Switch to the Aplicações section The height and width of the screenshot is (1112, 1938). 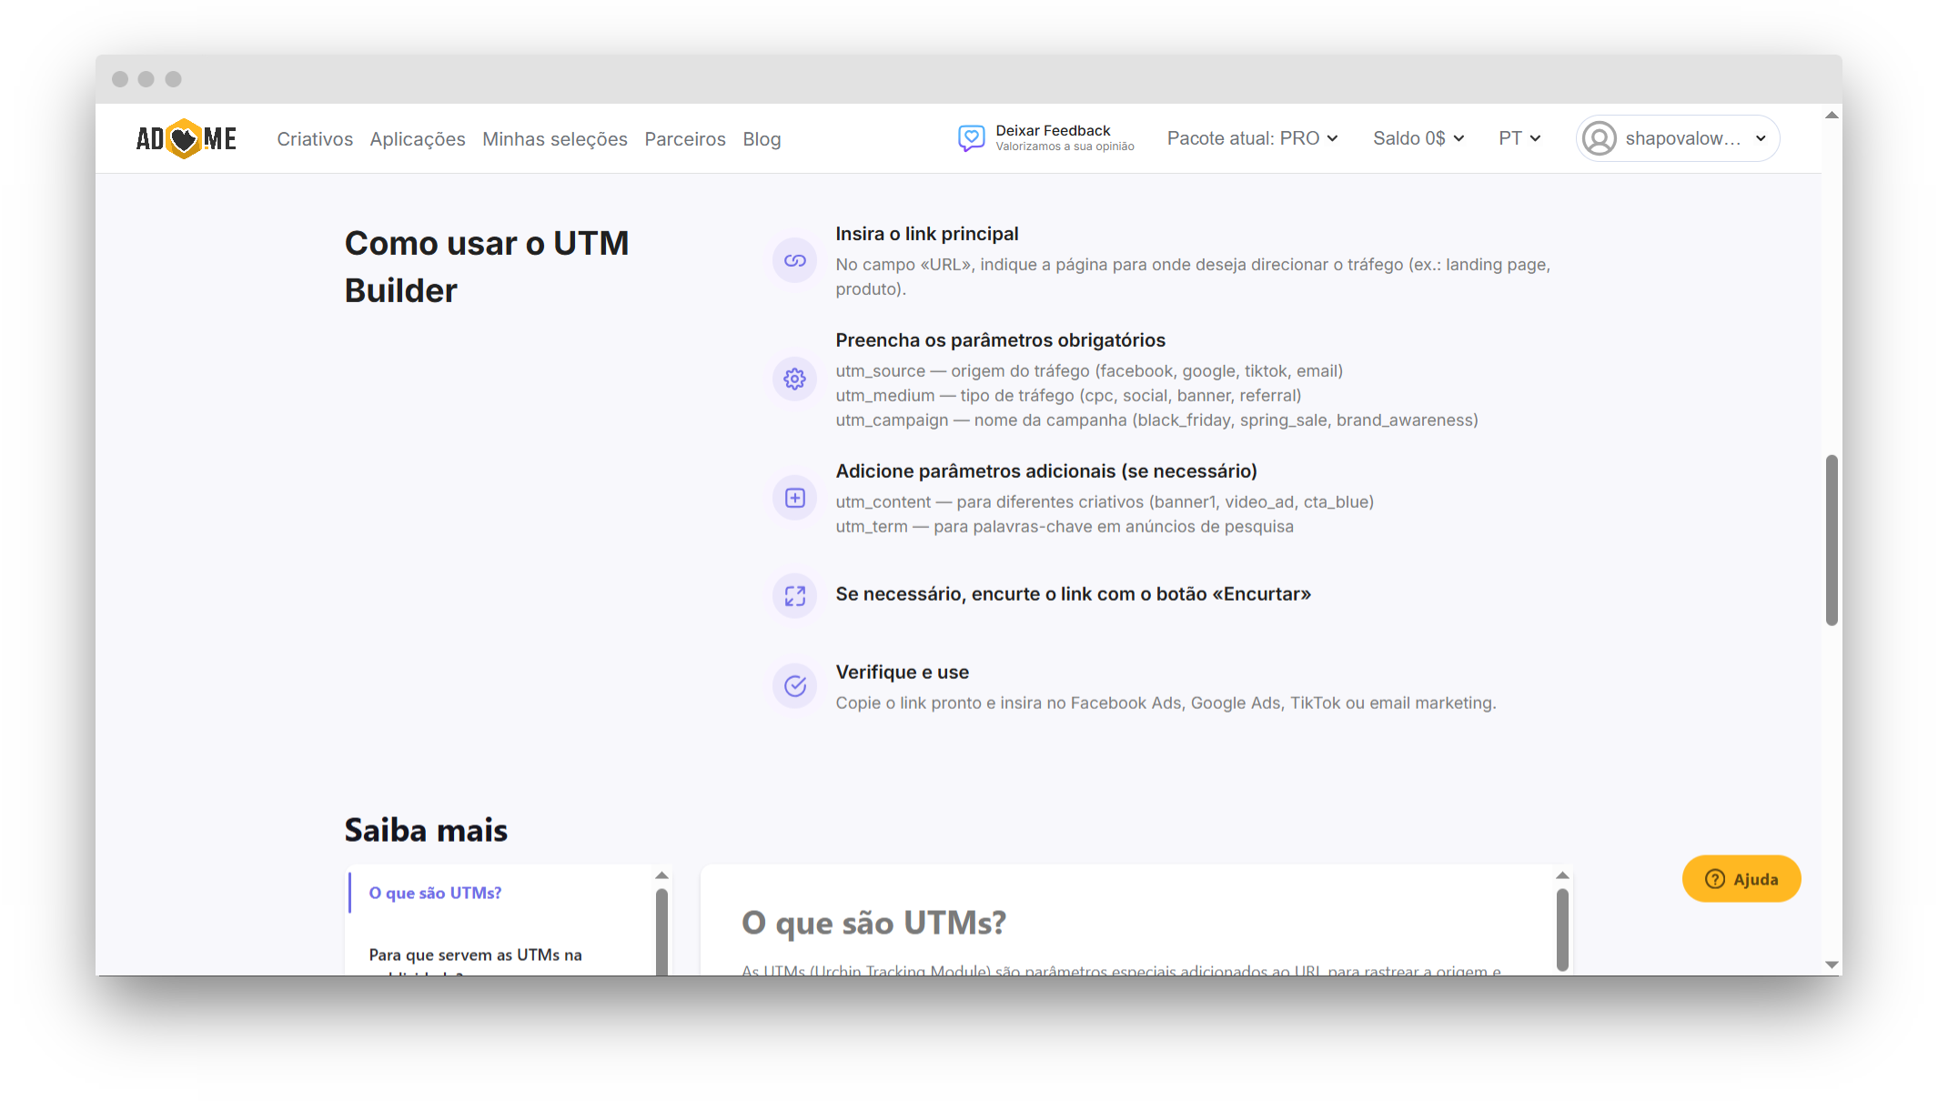(x=418, y=138)
